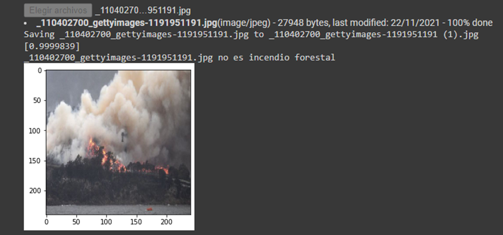
Task: Click the y-axis tick label 50
Action: coord(39,100)
